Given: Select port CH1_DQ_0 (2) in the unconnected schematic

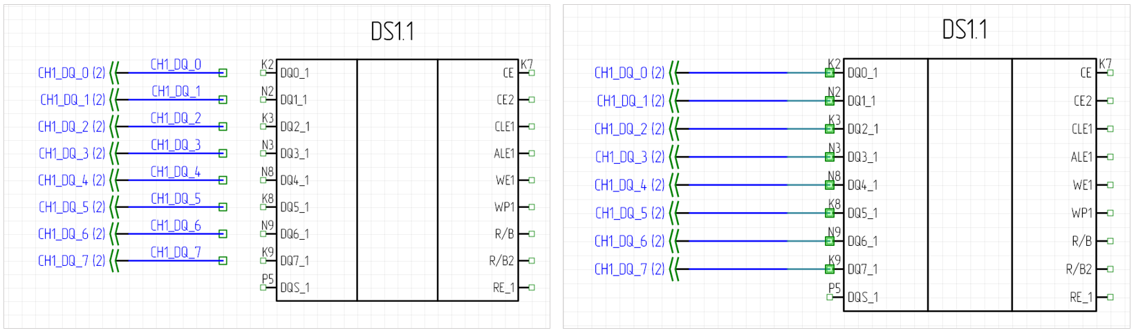Looking at the screenshot, I should (72, 73).
